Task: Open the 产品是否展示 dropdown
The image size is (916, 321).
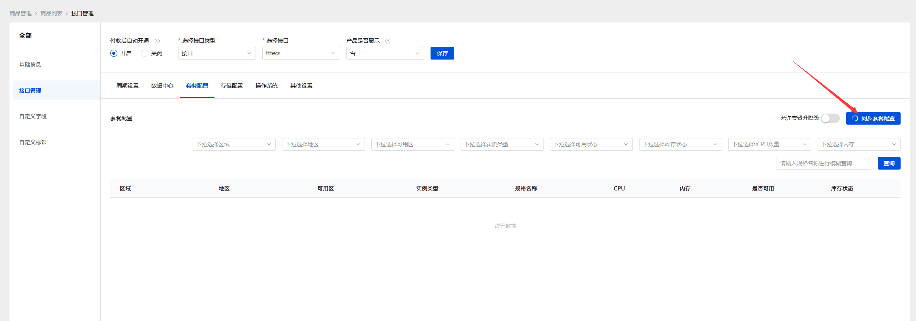Action: 385,53
